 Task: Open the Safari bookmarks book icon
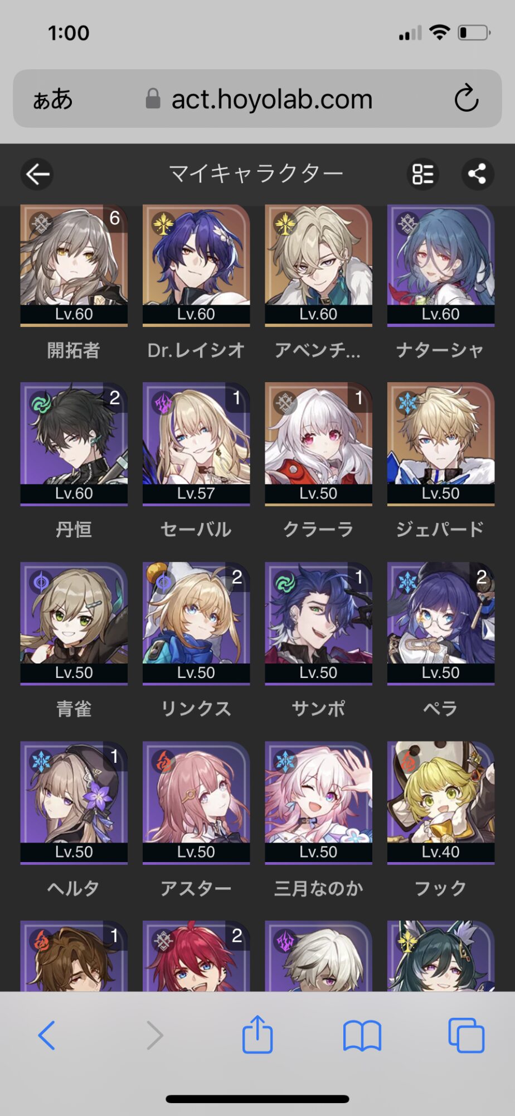coord(362,1036)
